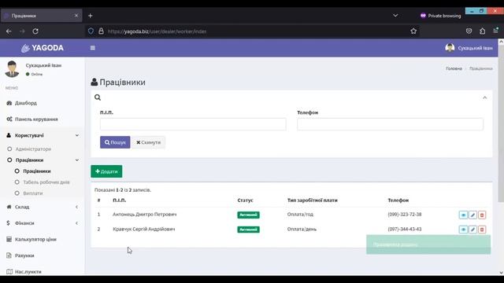Click the green notification toast

coord(428,244)
